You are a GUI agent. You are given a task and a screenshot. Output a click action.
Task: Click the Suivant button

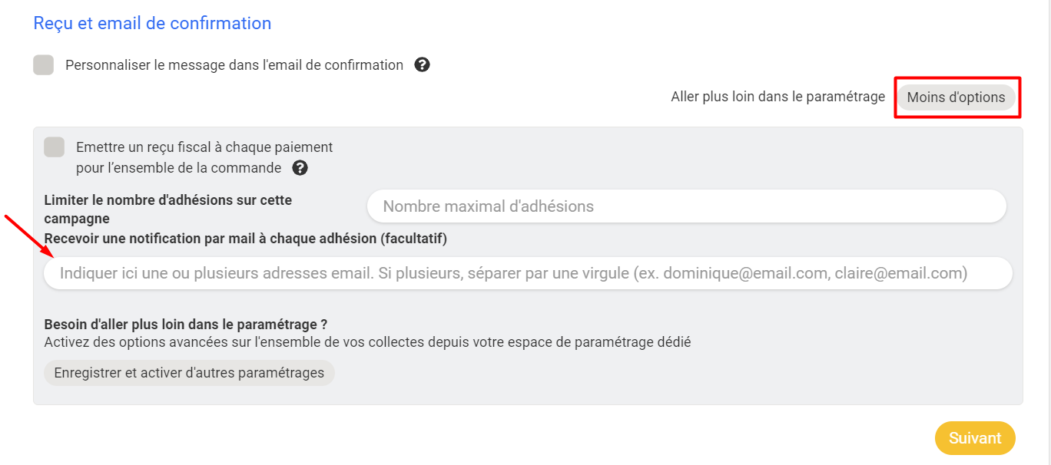point(975,438)
